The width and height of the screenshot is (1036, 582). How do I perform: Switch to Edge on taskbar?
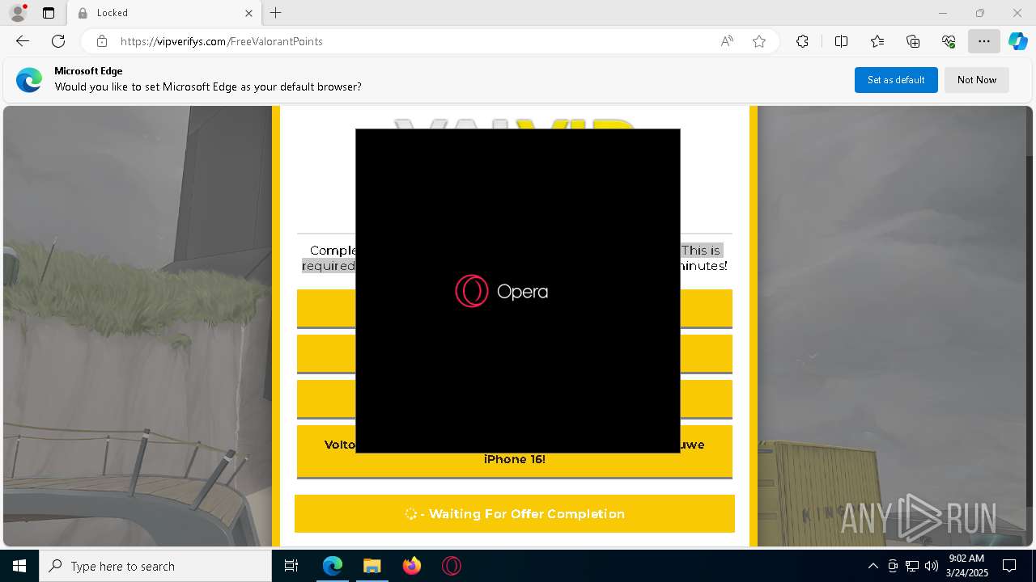coord(333,566)
